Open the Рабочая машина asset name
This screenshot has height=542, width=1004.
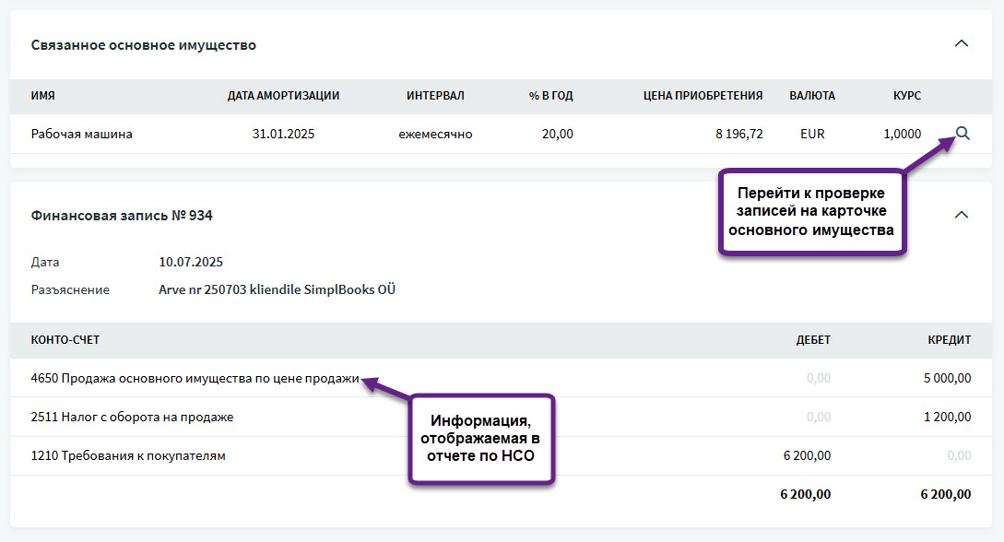click(x=82, y=134)
